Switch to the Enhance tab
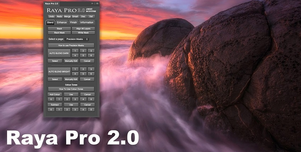 62,22
